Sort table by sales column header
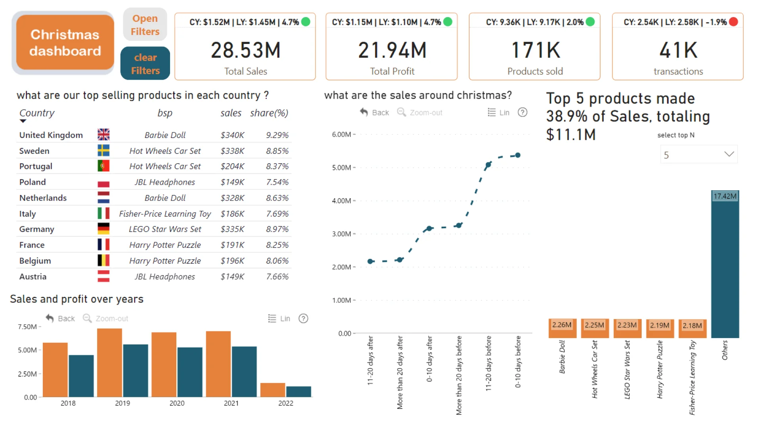Viewport: 761px width, 428px height. (x=231, y=113)
